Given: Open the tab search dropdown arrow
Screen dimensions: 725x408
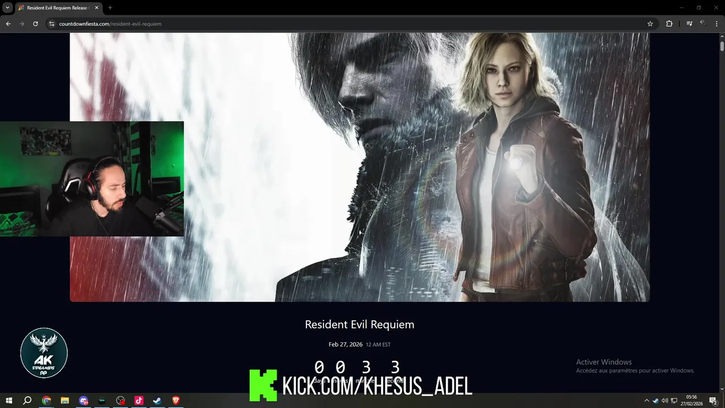Looking at the screenshot, I should (x=7, y=7).
